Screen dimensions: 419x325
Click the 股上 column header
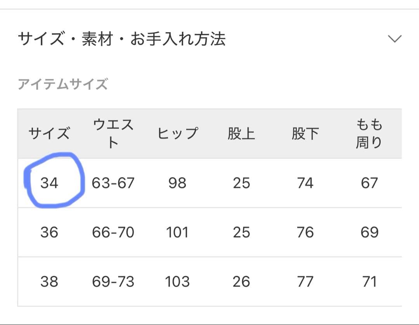coord(241,134)
